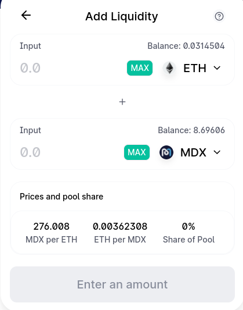Click MAX for the MDX input
The width and height of the screenshot is (243, 310).
pyautogui.click(x=137, y=152)
